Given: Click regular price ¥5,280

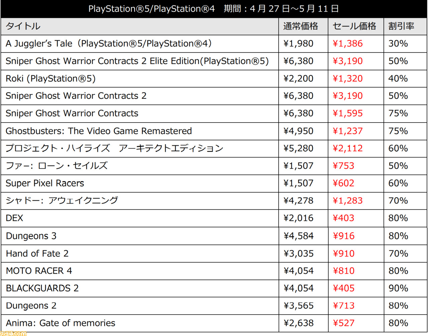Looking at the screenshot, I should (x=298, y=148).
